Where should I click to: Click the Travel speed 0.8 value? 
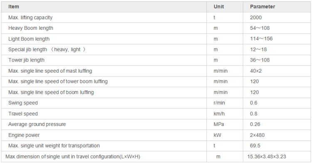pos(253,114)
